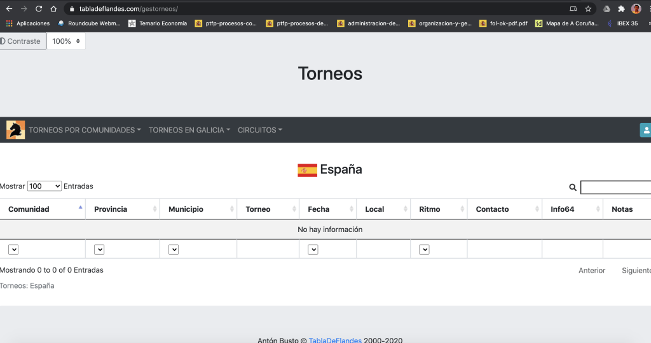This screenshot has width=651, height=343.
Task: Open the browser extensions puzzle icon
Action: tap(621, 9)
